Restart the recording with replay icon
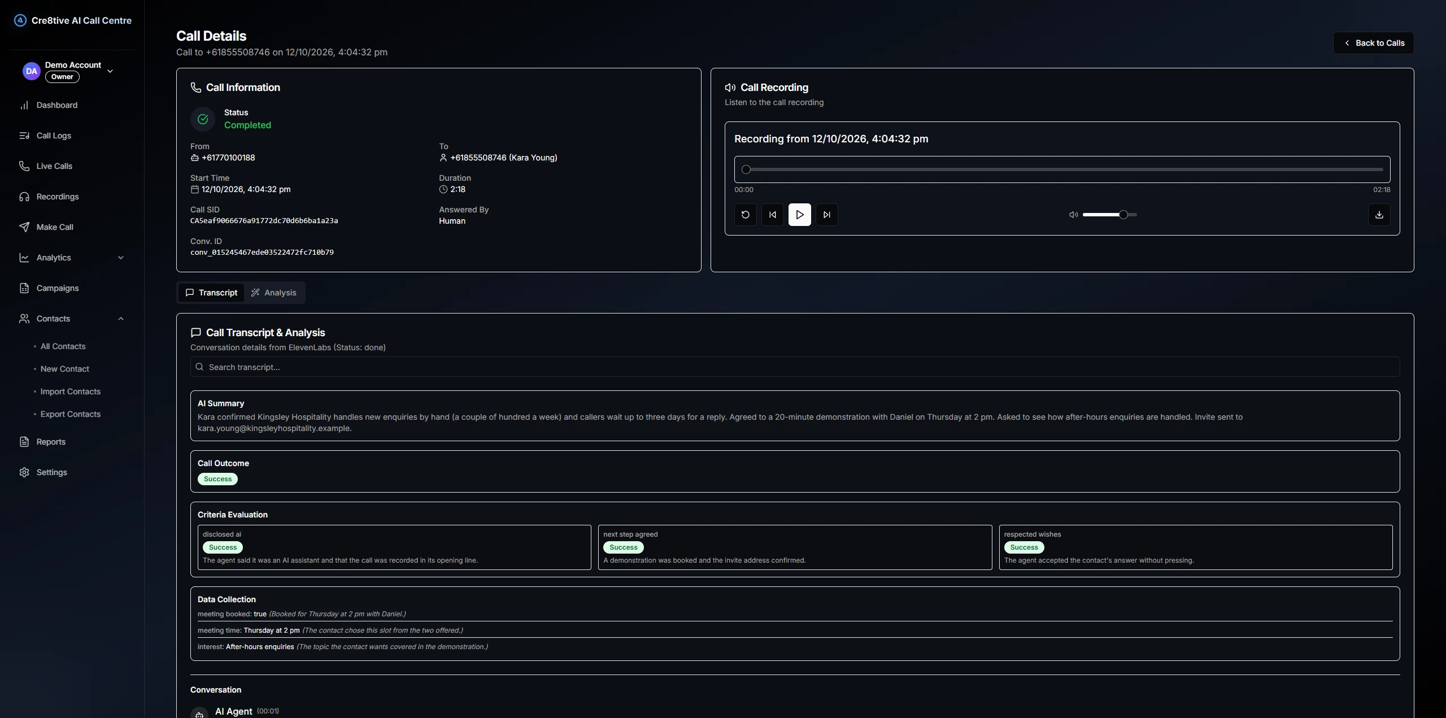The height and width of the screenshot is (718, 1446). tap(746, 215)
